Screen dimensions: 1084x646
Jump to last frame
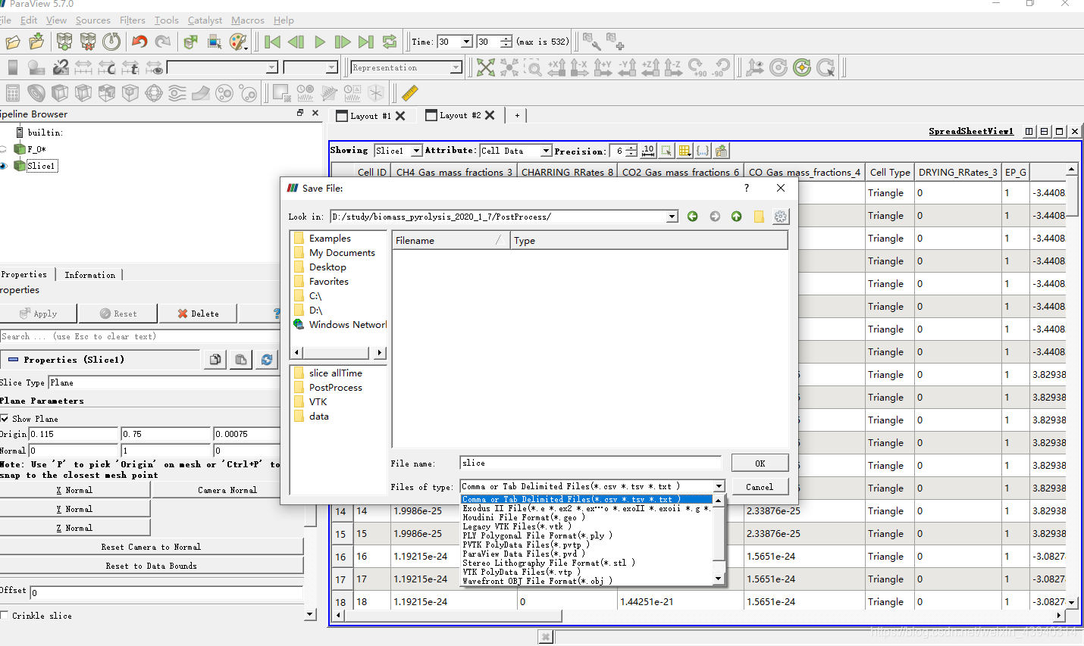pos(366,42)
